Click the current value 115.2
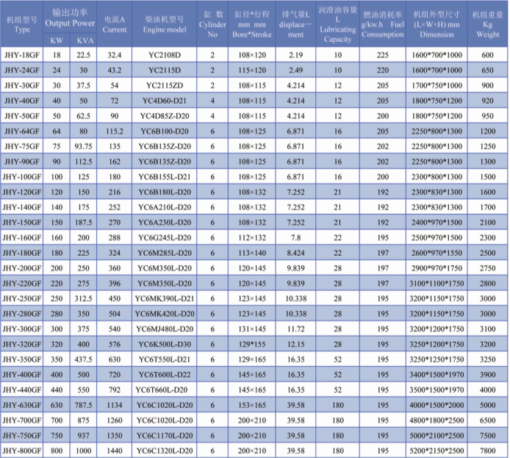 [115, 131]
